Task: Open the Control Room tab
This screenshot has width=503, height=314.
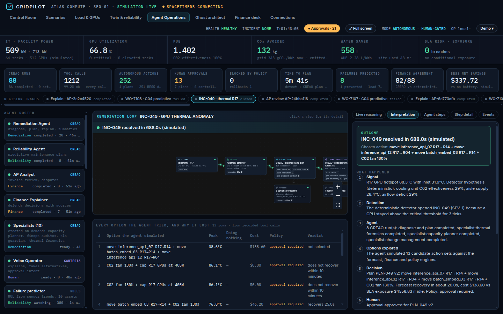Action: coord(23,17)
